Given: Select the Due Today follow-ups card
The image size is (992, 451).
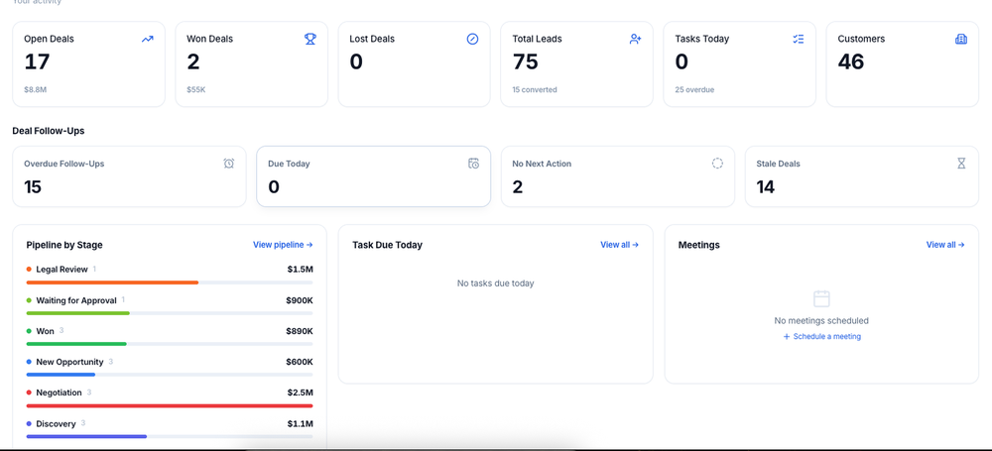Looking at the screenshot, I should (x=373, y=176).
